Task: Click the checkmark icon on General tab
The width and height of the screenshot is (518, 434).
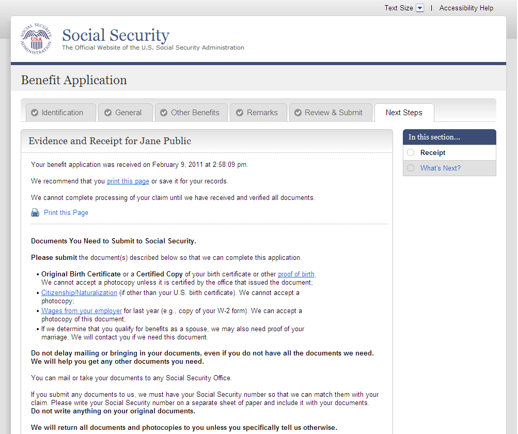Action: [108, 113]
